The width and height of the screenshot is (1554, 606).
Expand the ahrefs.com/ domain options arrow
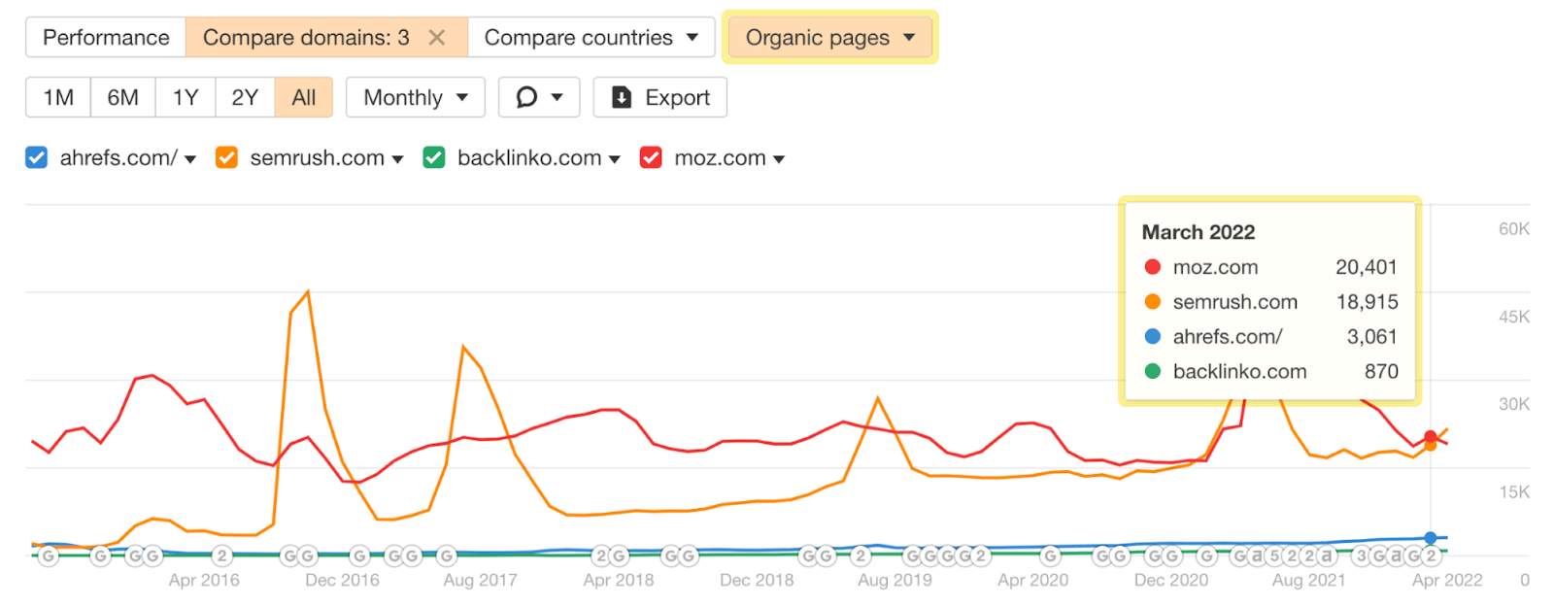190,159
